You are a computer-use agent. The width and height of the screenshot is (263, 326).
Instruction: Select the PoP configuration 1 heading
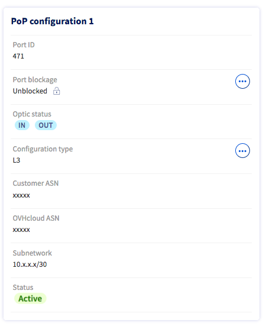click(53, 21)
